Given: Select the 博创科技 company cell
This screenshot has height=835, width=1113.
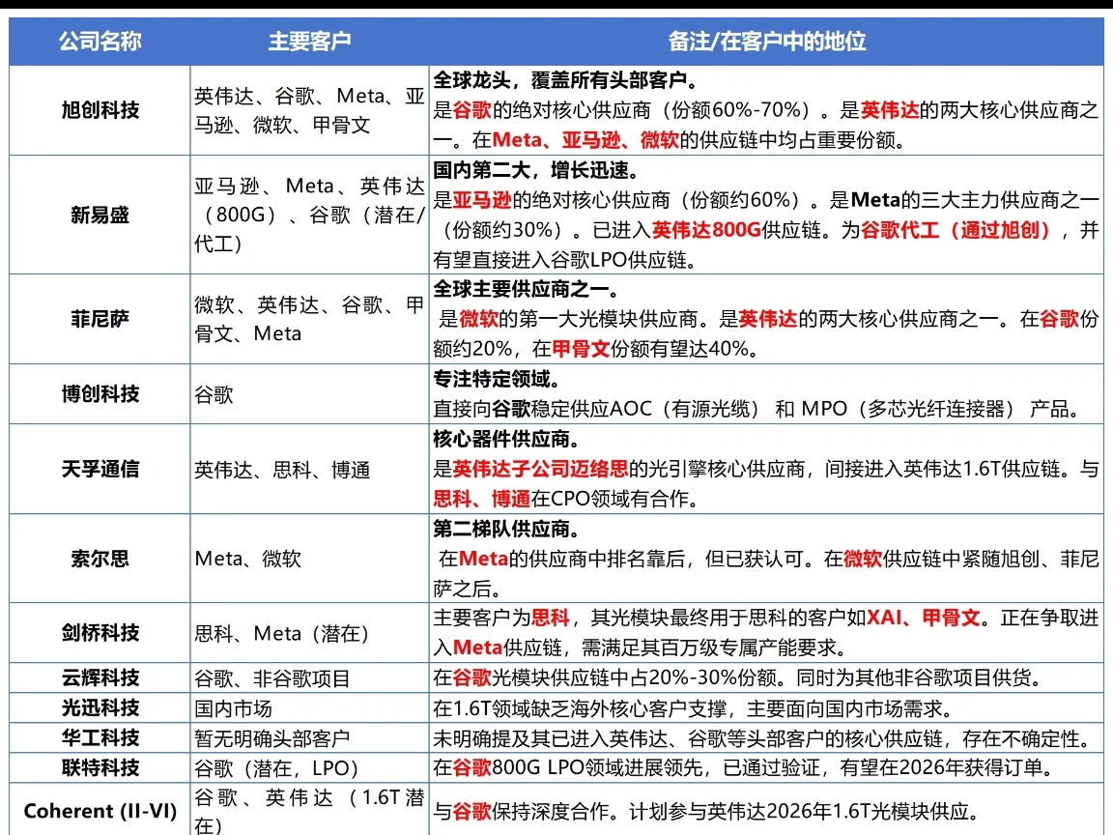Looking at the screenshot, I should pyautogui.click(x=100, y=394).
